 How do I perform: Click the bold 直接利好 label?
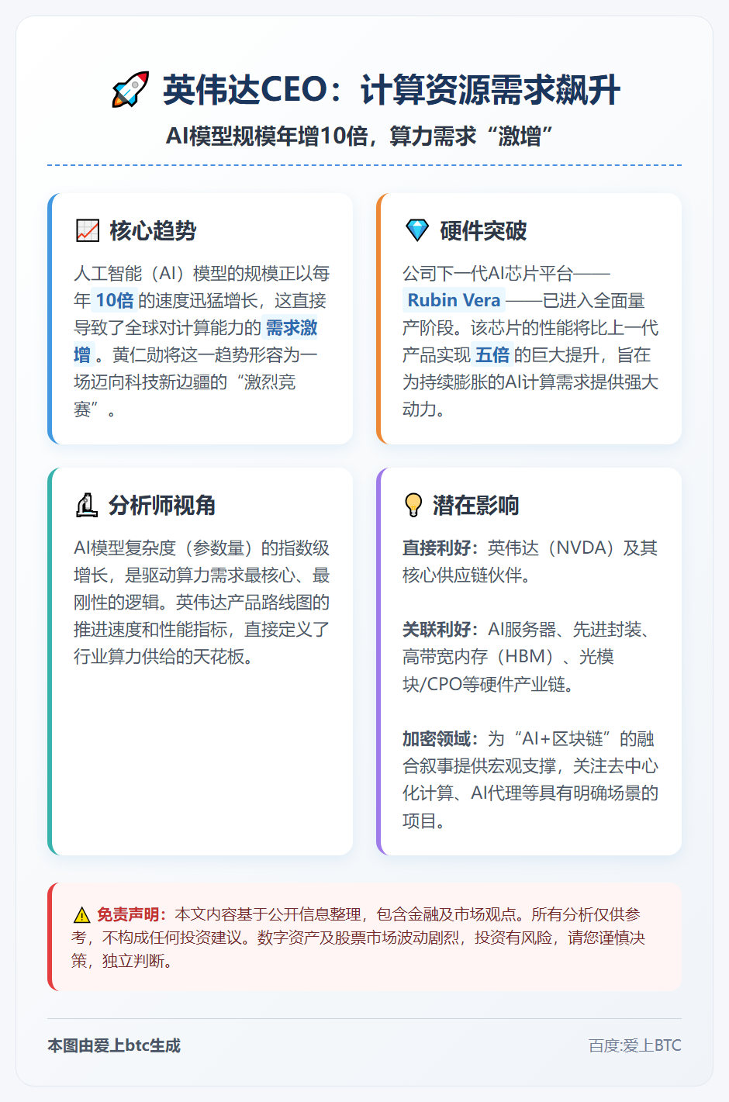click(437, 548)
